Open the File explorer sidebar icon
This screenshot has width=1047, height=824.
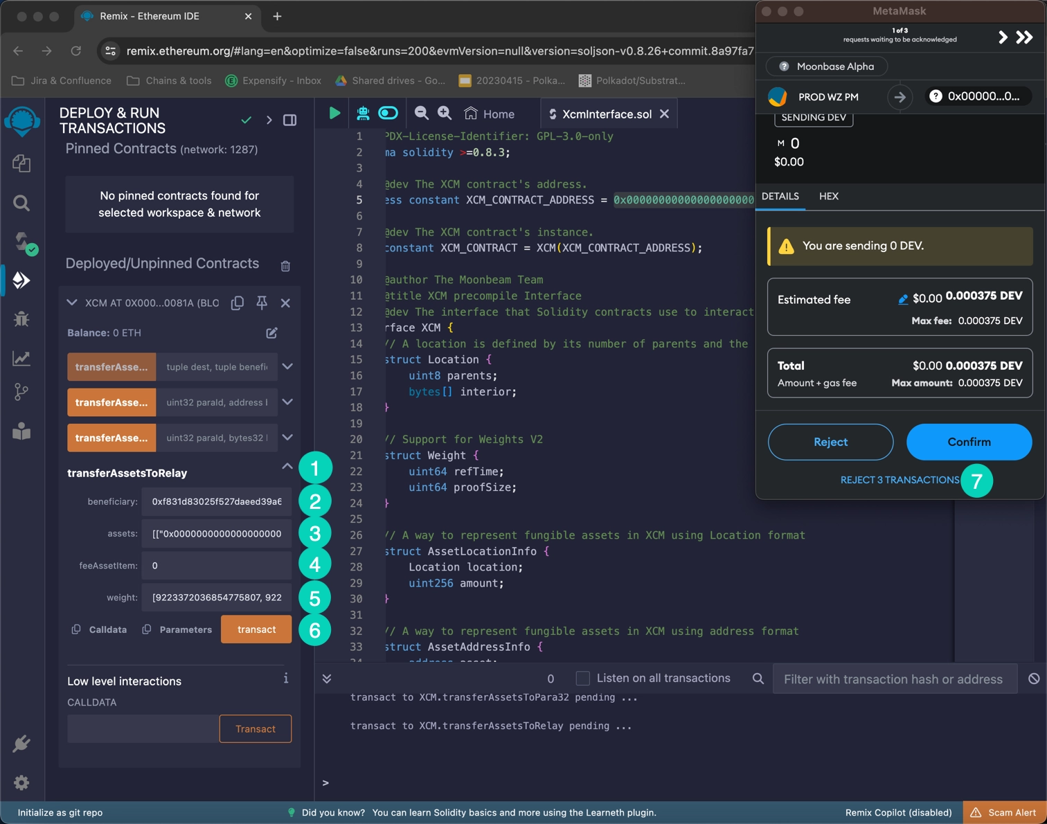point(21,163)
